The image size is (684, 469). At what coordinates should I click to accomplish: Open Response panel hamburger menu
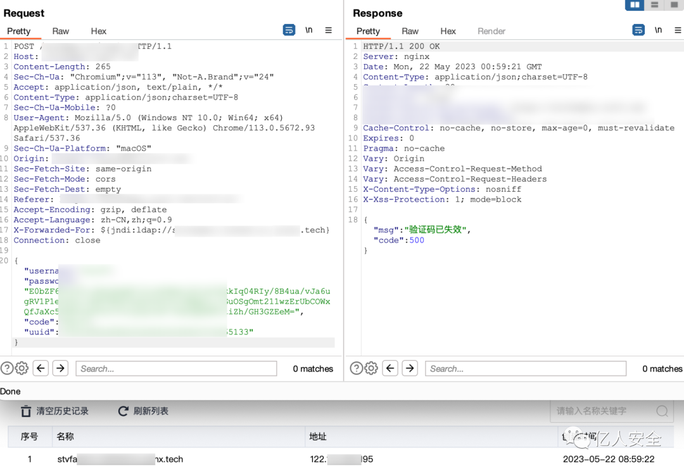tap(678, 30)
